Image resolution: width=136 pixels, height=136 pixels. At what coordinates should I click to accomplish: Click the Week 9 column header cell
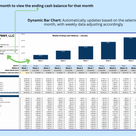pos(113,68)
